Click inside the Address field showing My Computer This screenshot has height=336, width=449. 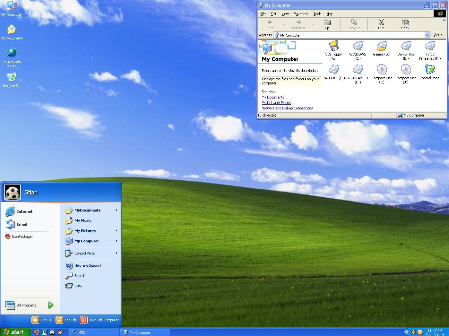pyautogui.click(x=349, y=35)
